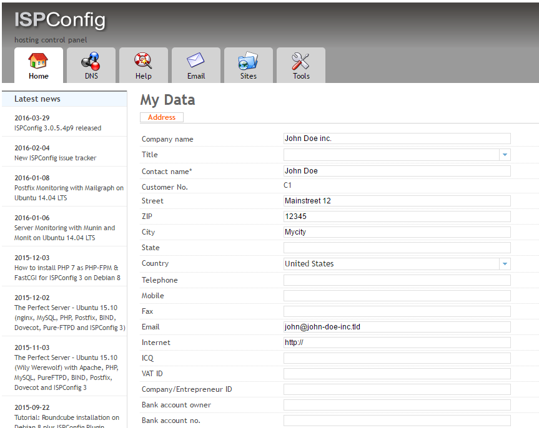Click the 2016-03-29 news date
This screenshot has height=428, width=539.
pos(32,118)
